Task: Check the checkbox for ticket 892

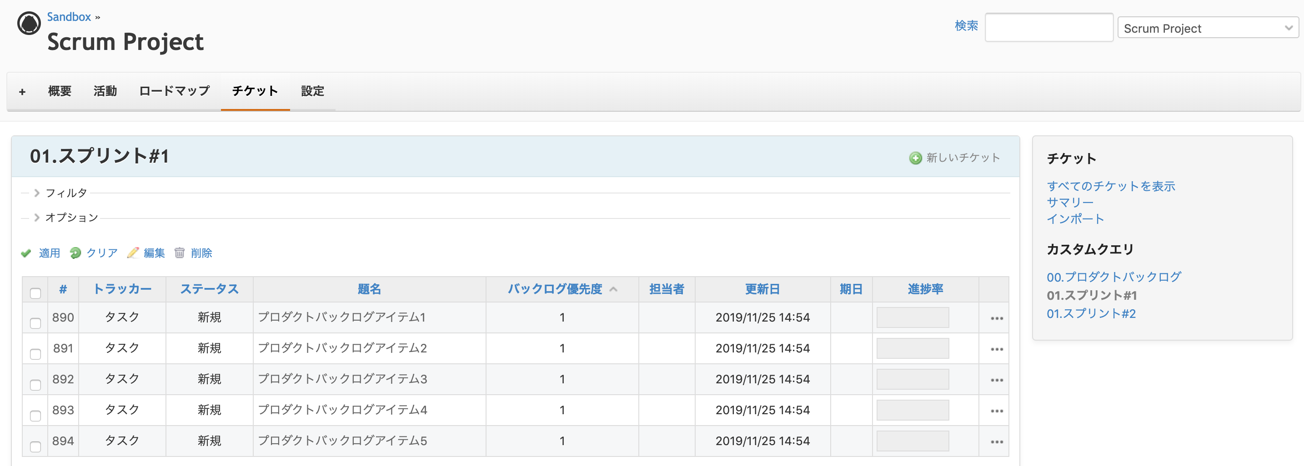Action: [x=35, y=385]
